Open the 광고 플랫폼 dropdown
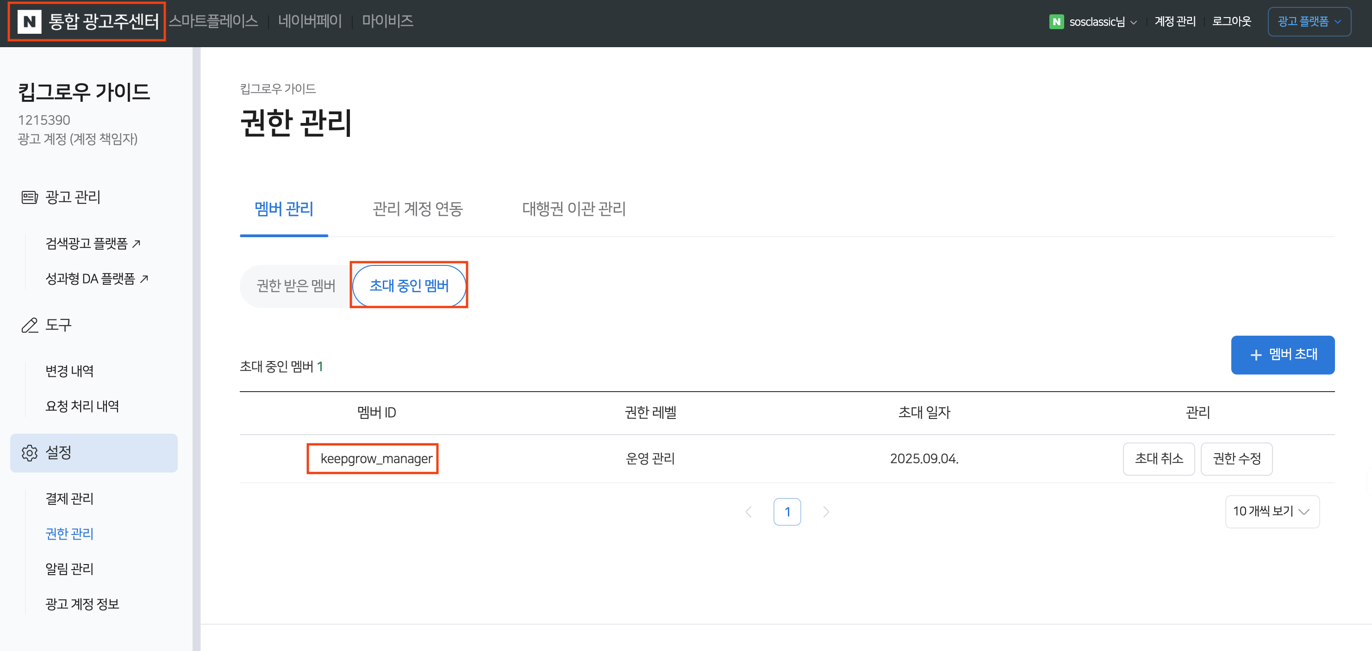Image resolution: width=1372 pixels, height=651 pixels. pyautogui.click(x=1309, y=22)
